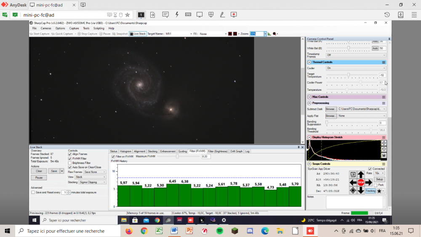Click Browse button for Apply Flat
Screen dimensions: 421x237
tap(330, 116)
